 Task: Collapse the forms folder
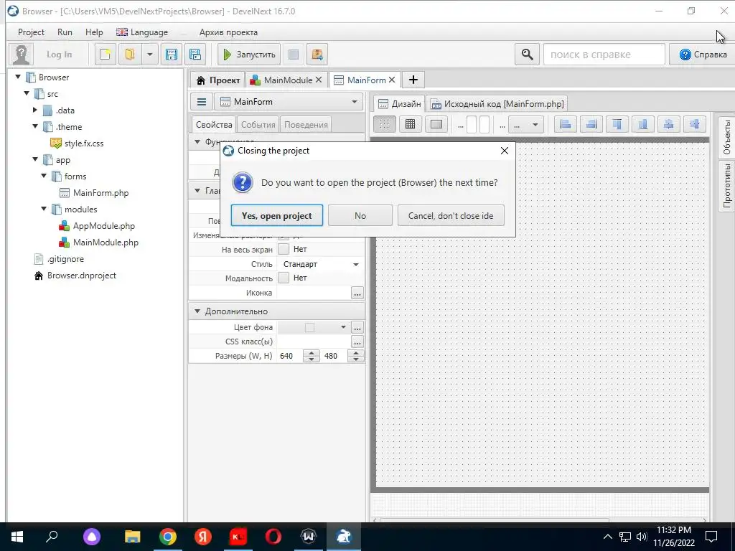point(44,176)
